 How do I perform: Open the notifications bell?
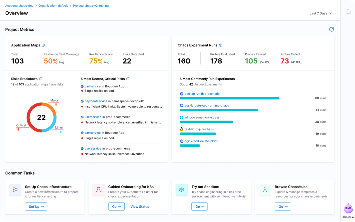348,12
